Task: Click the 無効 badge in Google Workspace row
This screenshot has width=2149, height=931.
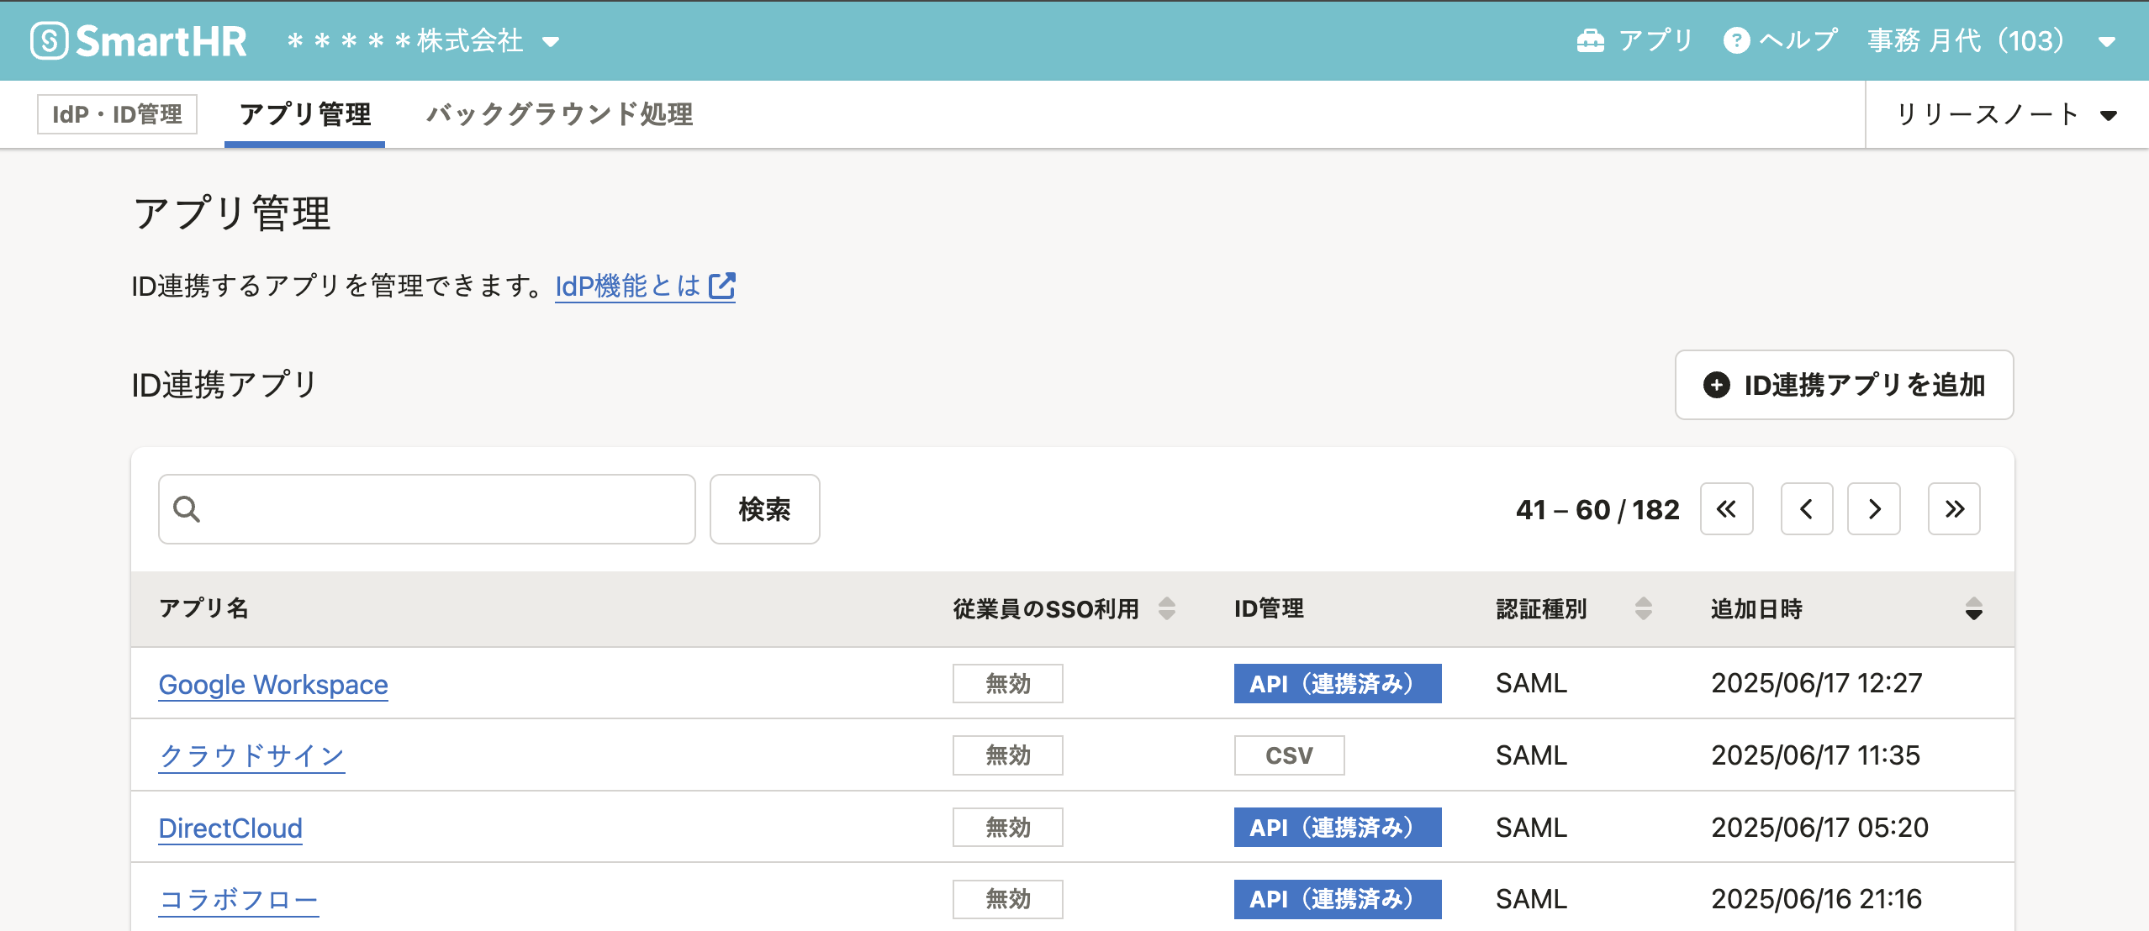Action: tap(1007, 683)
